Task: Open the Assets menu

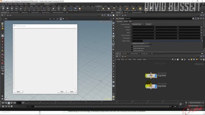Action: pos(15,4)
